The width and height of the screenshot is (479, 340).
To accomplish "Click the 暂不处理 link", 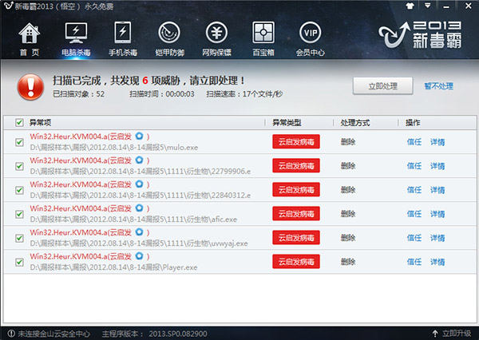I will pyautogui.click(x=438, y=86).
